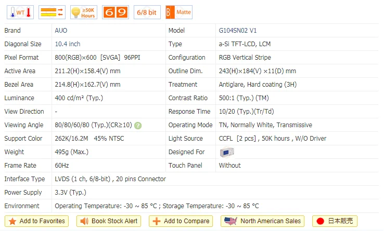Click the Designed For row label
This screenshot has height=231, width=384.
click(187, 152)
